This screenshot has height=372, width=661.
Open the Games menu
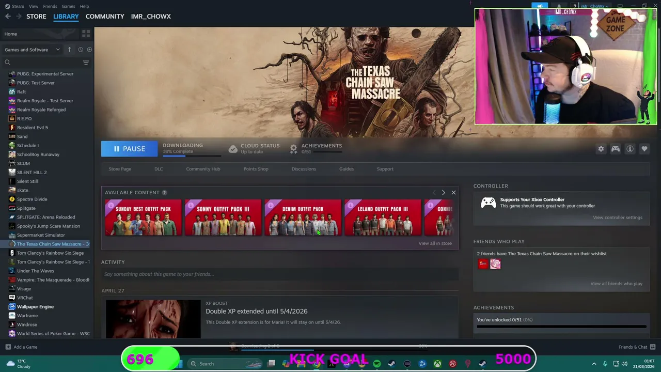(x=68, y=6)
